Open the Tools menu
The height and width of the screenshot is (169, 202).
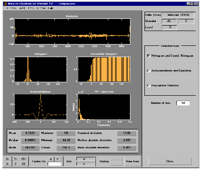[31, 8]
